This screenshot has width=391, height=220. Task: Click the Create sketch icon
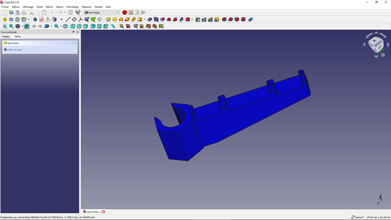(x=42, y=20)
